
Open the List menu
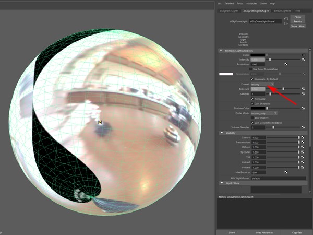coord(220,4)
